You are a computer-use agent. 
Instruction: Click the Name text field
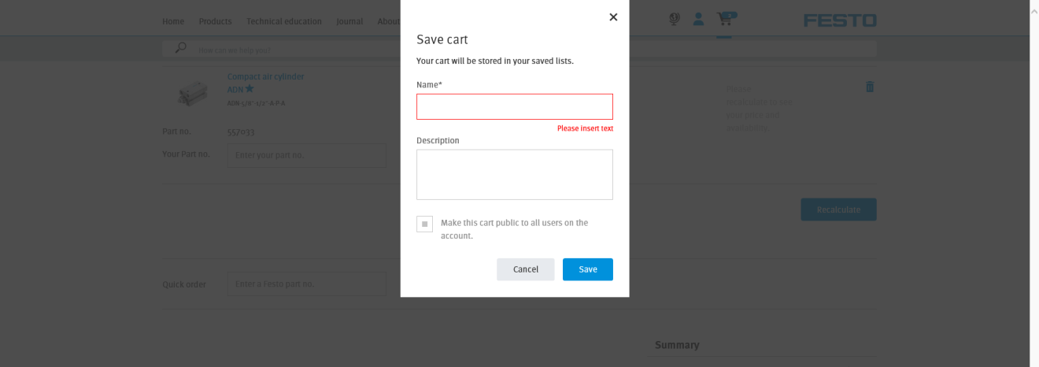click(x=515, y=107)
